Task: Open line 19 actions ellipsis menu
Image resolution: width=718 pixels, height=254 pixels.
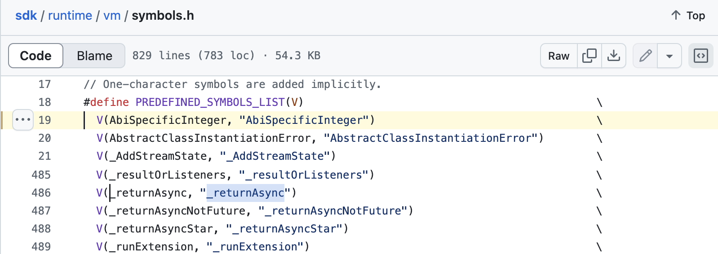Action: 23,120
